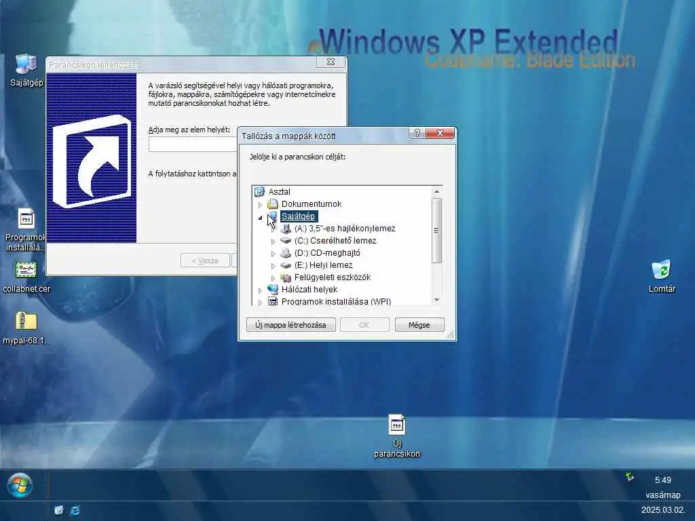This screenshot has height=521, width=695.
Task: Select Hálózati helyek text in tree
Action: [309, 289]
